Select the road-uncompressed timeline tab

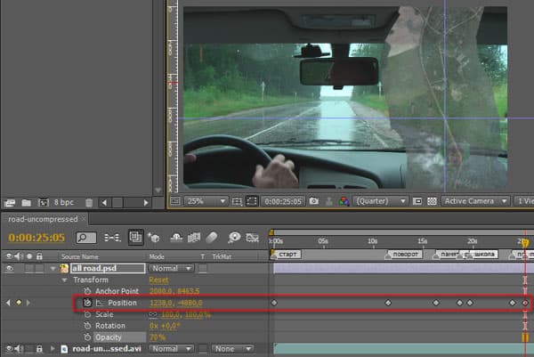(x=44, y=219)
